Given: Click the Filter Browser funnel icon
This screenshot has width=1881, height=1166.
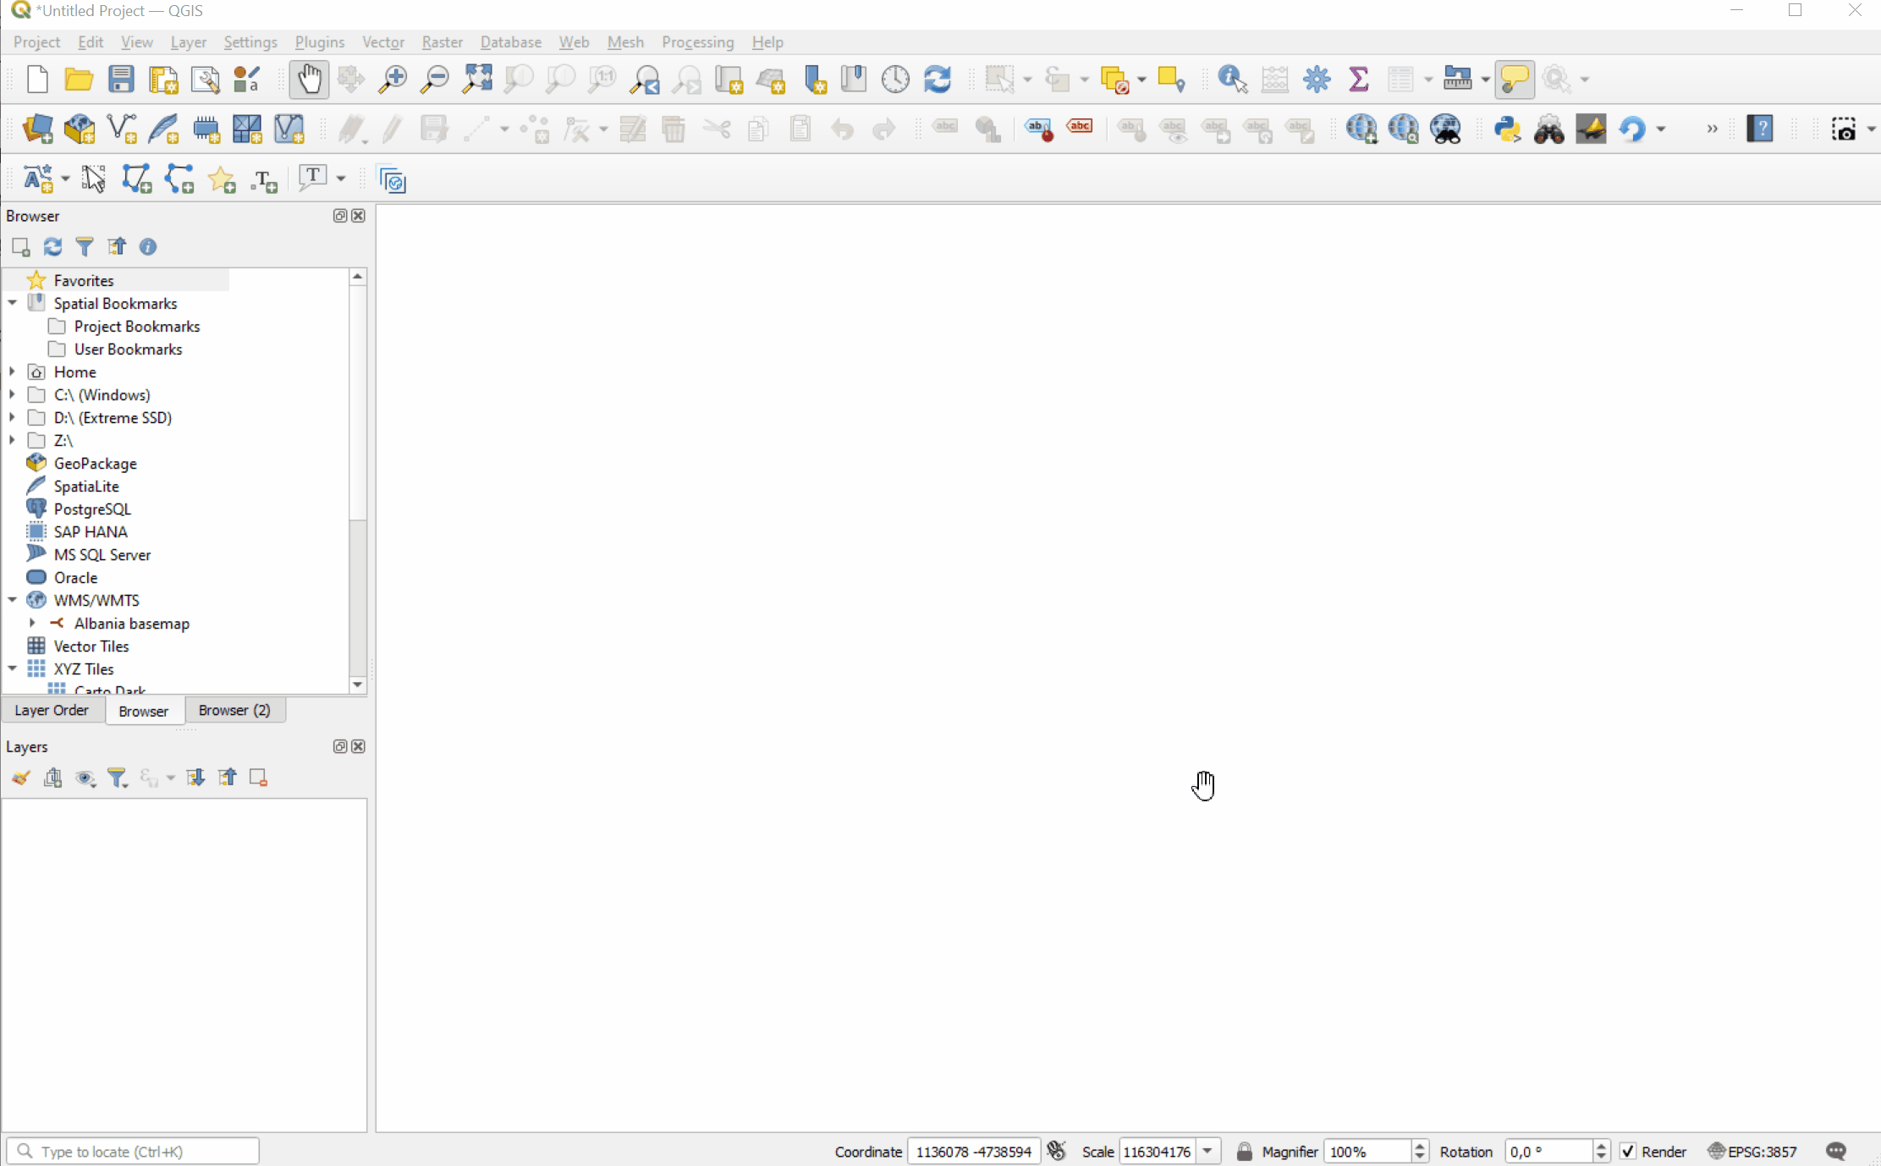Looking at the screenshot, I should pos(85,246).
